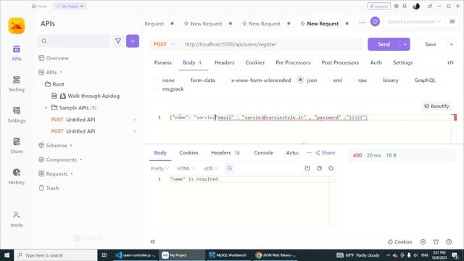Switch to the request Headers tab
This screenshot has height=261, width=464.
pos(224,62)
